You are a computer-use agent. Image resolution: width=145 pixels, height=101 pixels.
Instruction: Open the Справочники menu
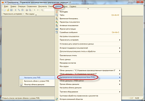pyautogui.click(x=32, y=6)
